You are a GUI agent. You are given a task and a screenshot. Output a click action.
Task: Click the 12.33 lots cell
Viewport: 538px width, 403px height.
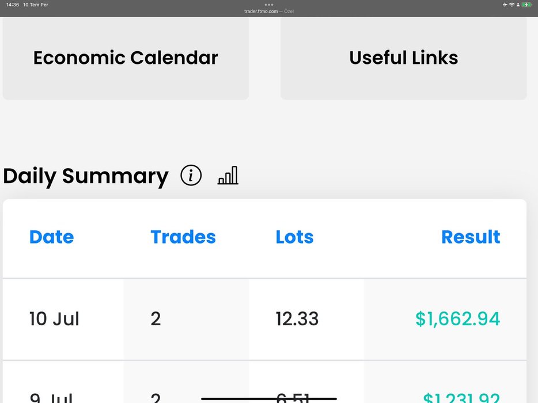[297, 319]
